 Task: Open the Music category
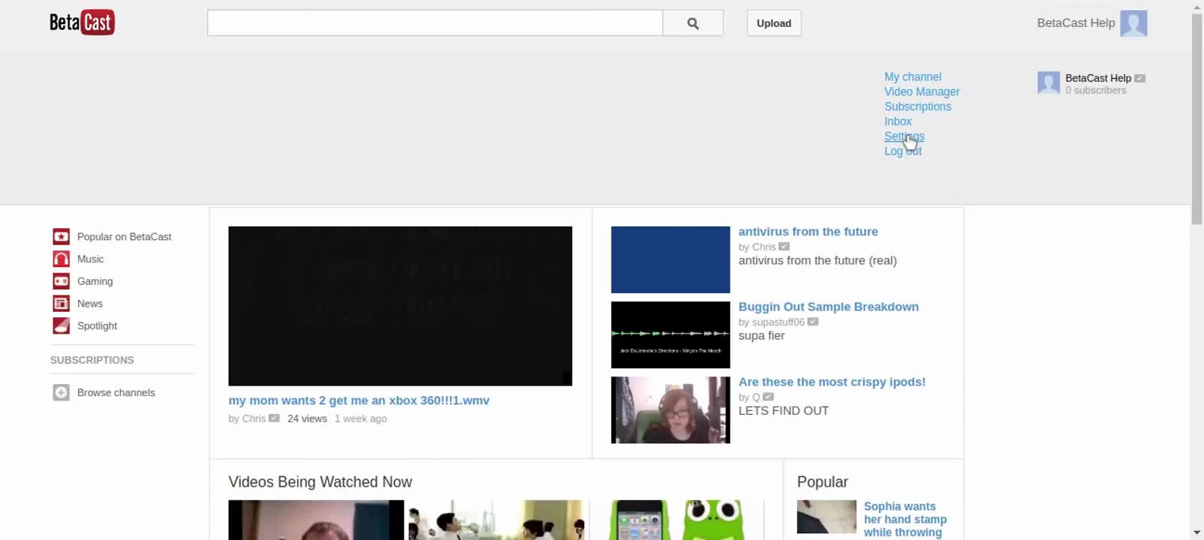[x=90, y=259]
